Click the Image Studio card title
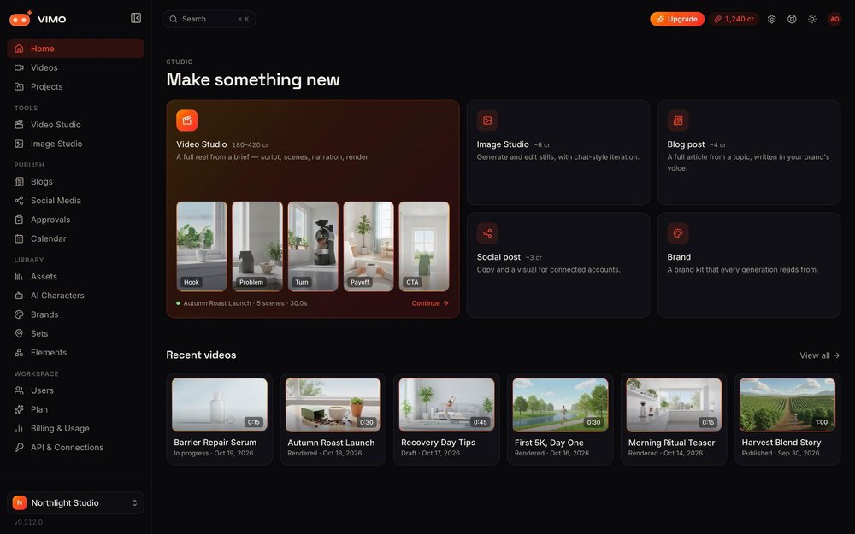 coord(503,144)
